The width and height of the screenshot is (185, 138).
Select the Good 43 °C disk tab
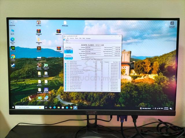tap(67, 41)
